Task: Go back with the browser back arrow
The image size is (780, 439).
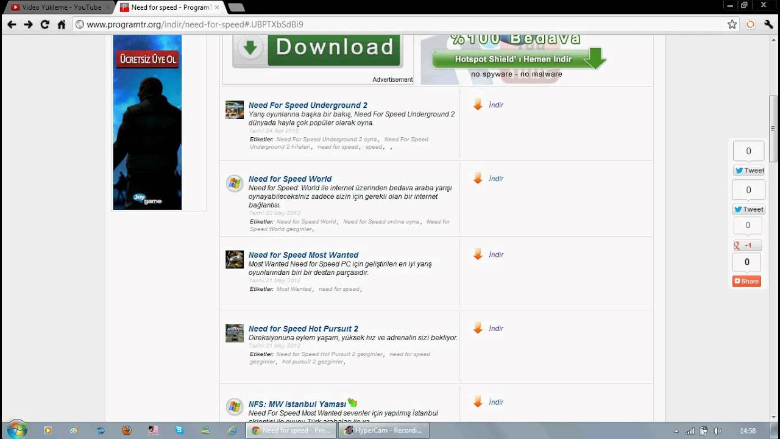Action: 12,24
